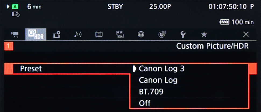The height and width of the screenshot is (112, 261).
Task: Close the menu with the X icon
Action: [246, 34]
